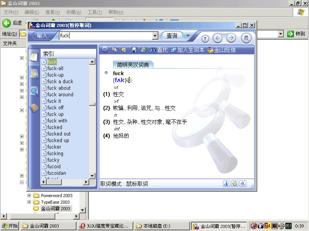Image resolution: width=309 pixels, height=231 pixels.
Task: Select Powerword 2003 folder in tree
Action: 56,196
